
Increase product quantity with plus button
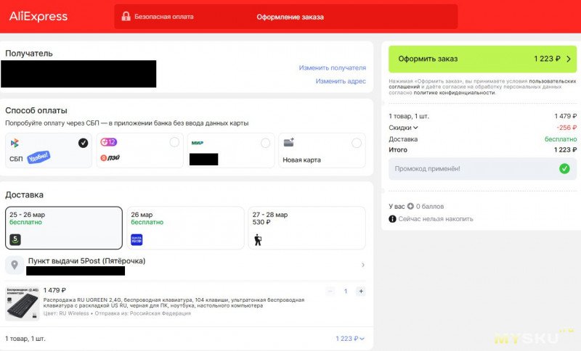361,291
